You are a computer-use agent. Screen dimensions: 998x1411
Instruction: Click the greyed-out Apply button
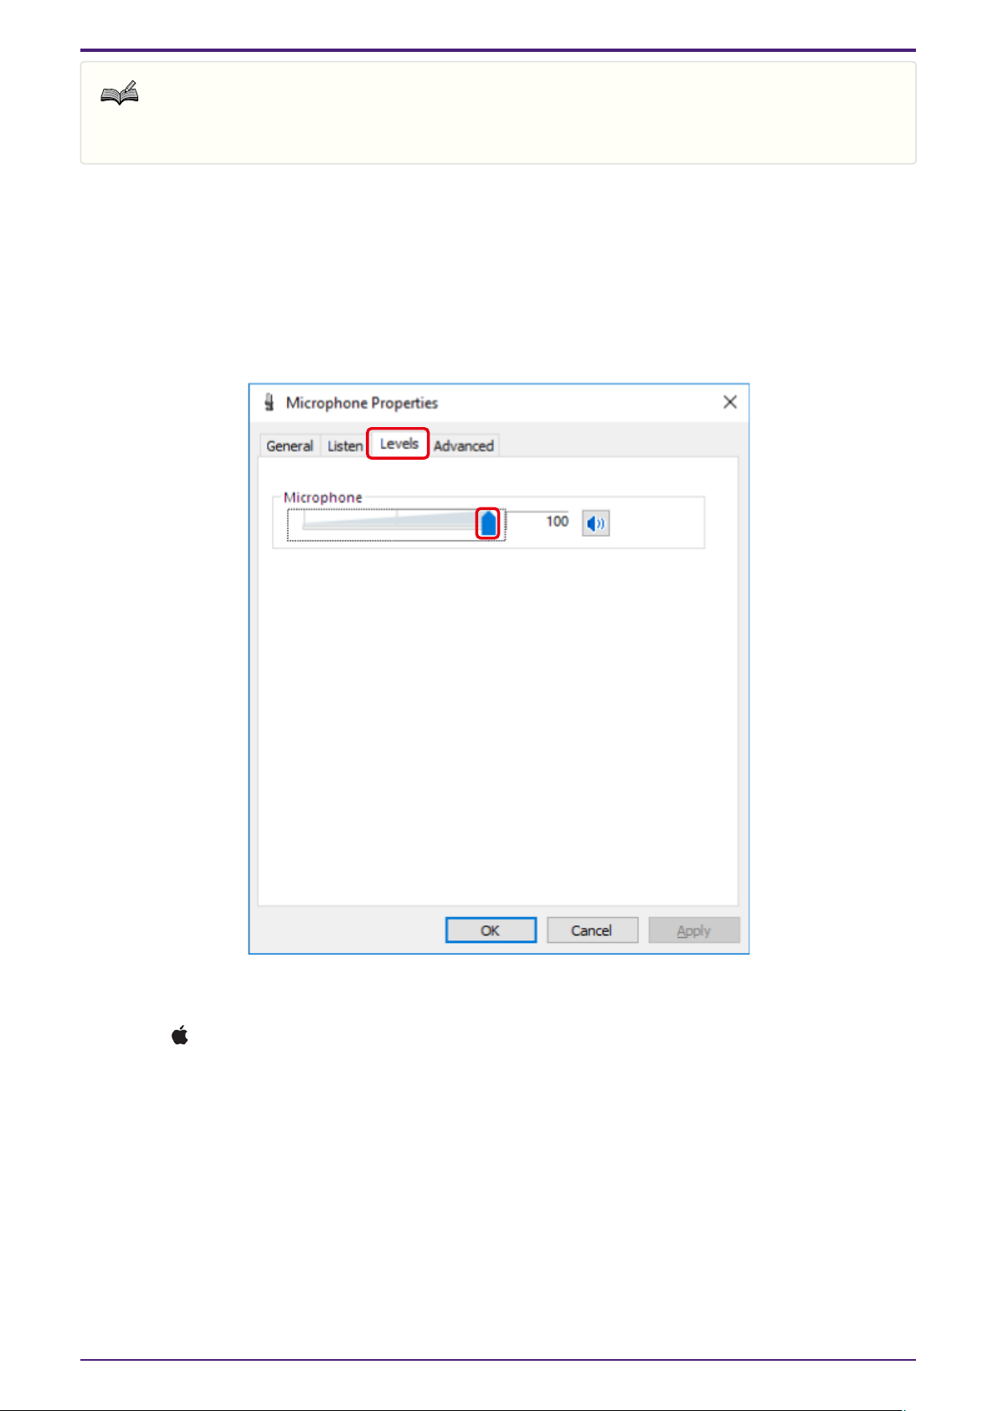coord(694,930)
